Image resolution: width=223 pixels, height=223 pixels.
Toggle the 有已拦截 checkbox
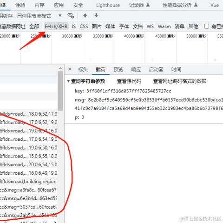coord(207,26)
